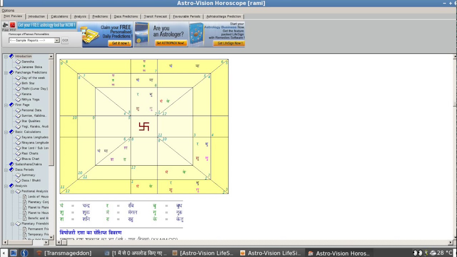Select the Ganesha tree item
The image size is (457, 257).
click(28, 62)
